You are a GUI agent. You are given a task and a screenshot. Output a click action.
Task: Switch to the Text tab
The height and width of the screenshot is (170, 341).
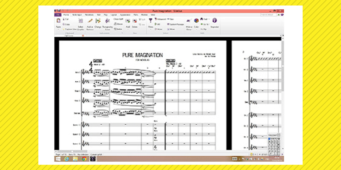tap(99, 15)
